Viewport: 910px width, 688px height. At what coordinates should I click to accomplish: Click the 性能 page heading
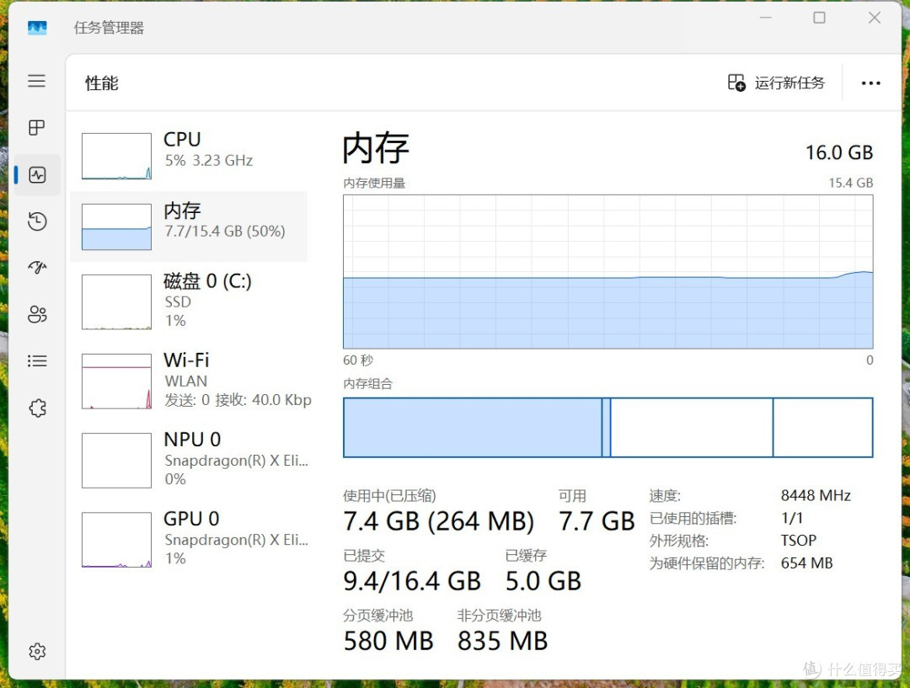click(102, 83)
